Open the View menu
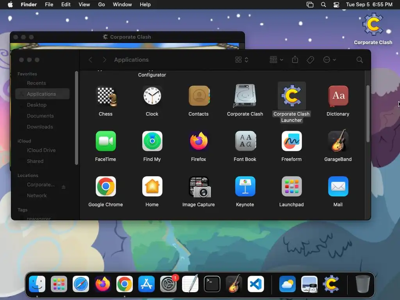This screenshot has height=300, width=400. [84, 5]
